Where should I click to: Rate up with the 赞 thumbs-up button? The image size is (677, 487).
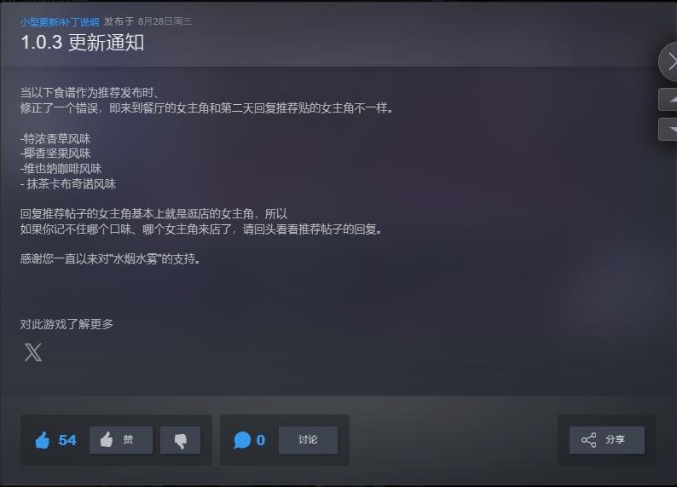pos(121,440)
